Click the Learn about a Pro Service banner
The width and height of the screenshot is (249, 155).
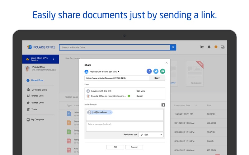click(x=41, y=59)
